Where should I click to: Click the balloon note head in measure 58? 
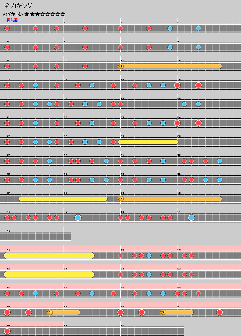[x=50, y=312]
